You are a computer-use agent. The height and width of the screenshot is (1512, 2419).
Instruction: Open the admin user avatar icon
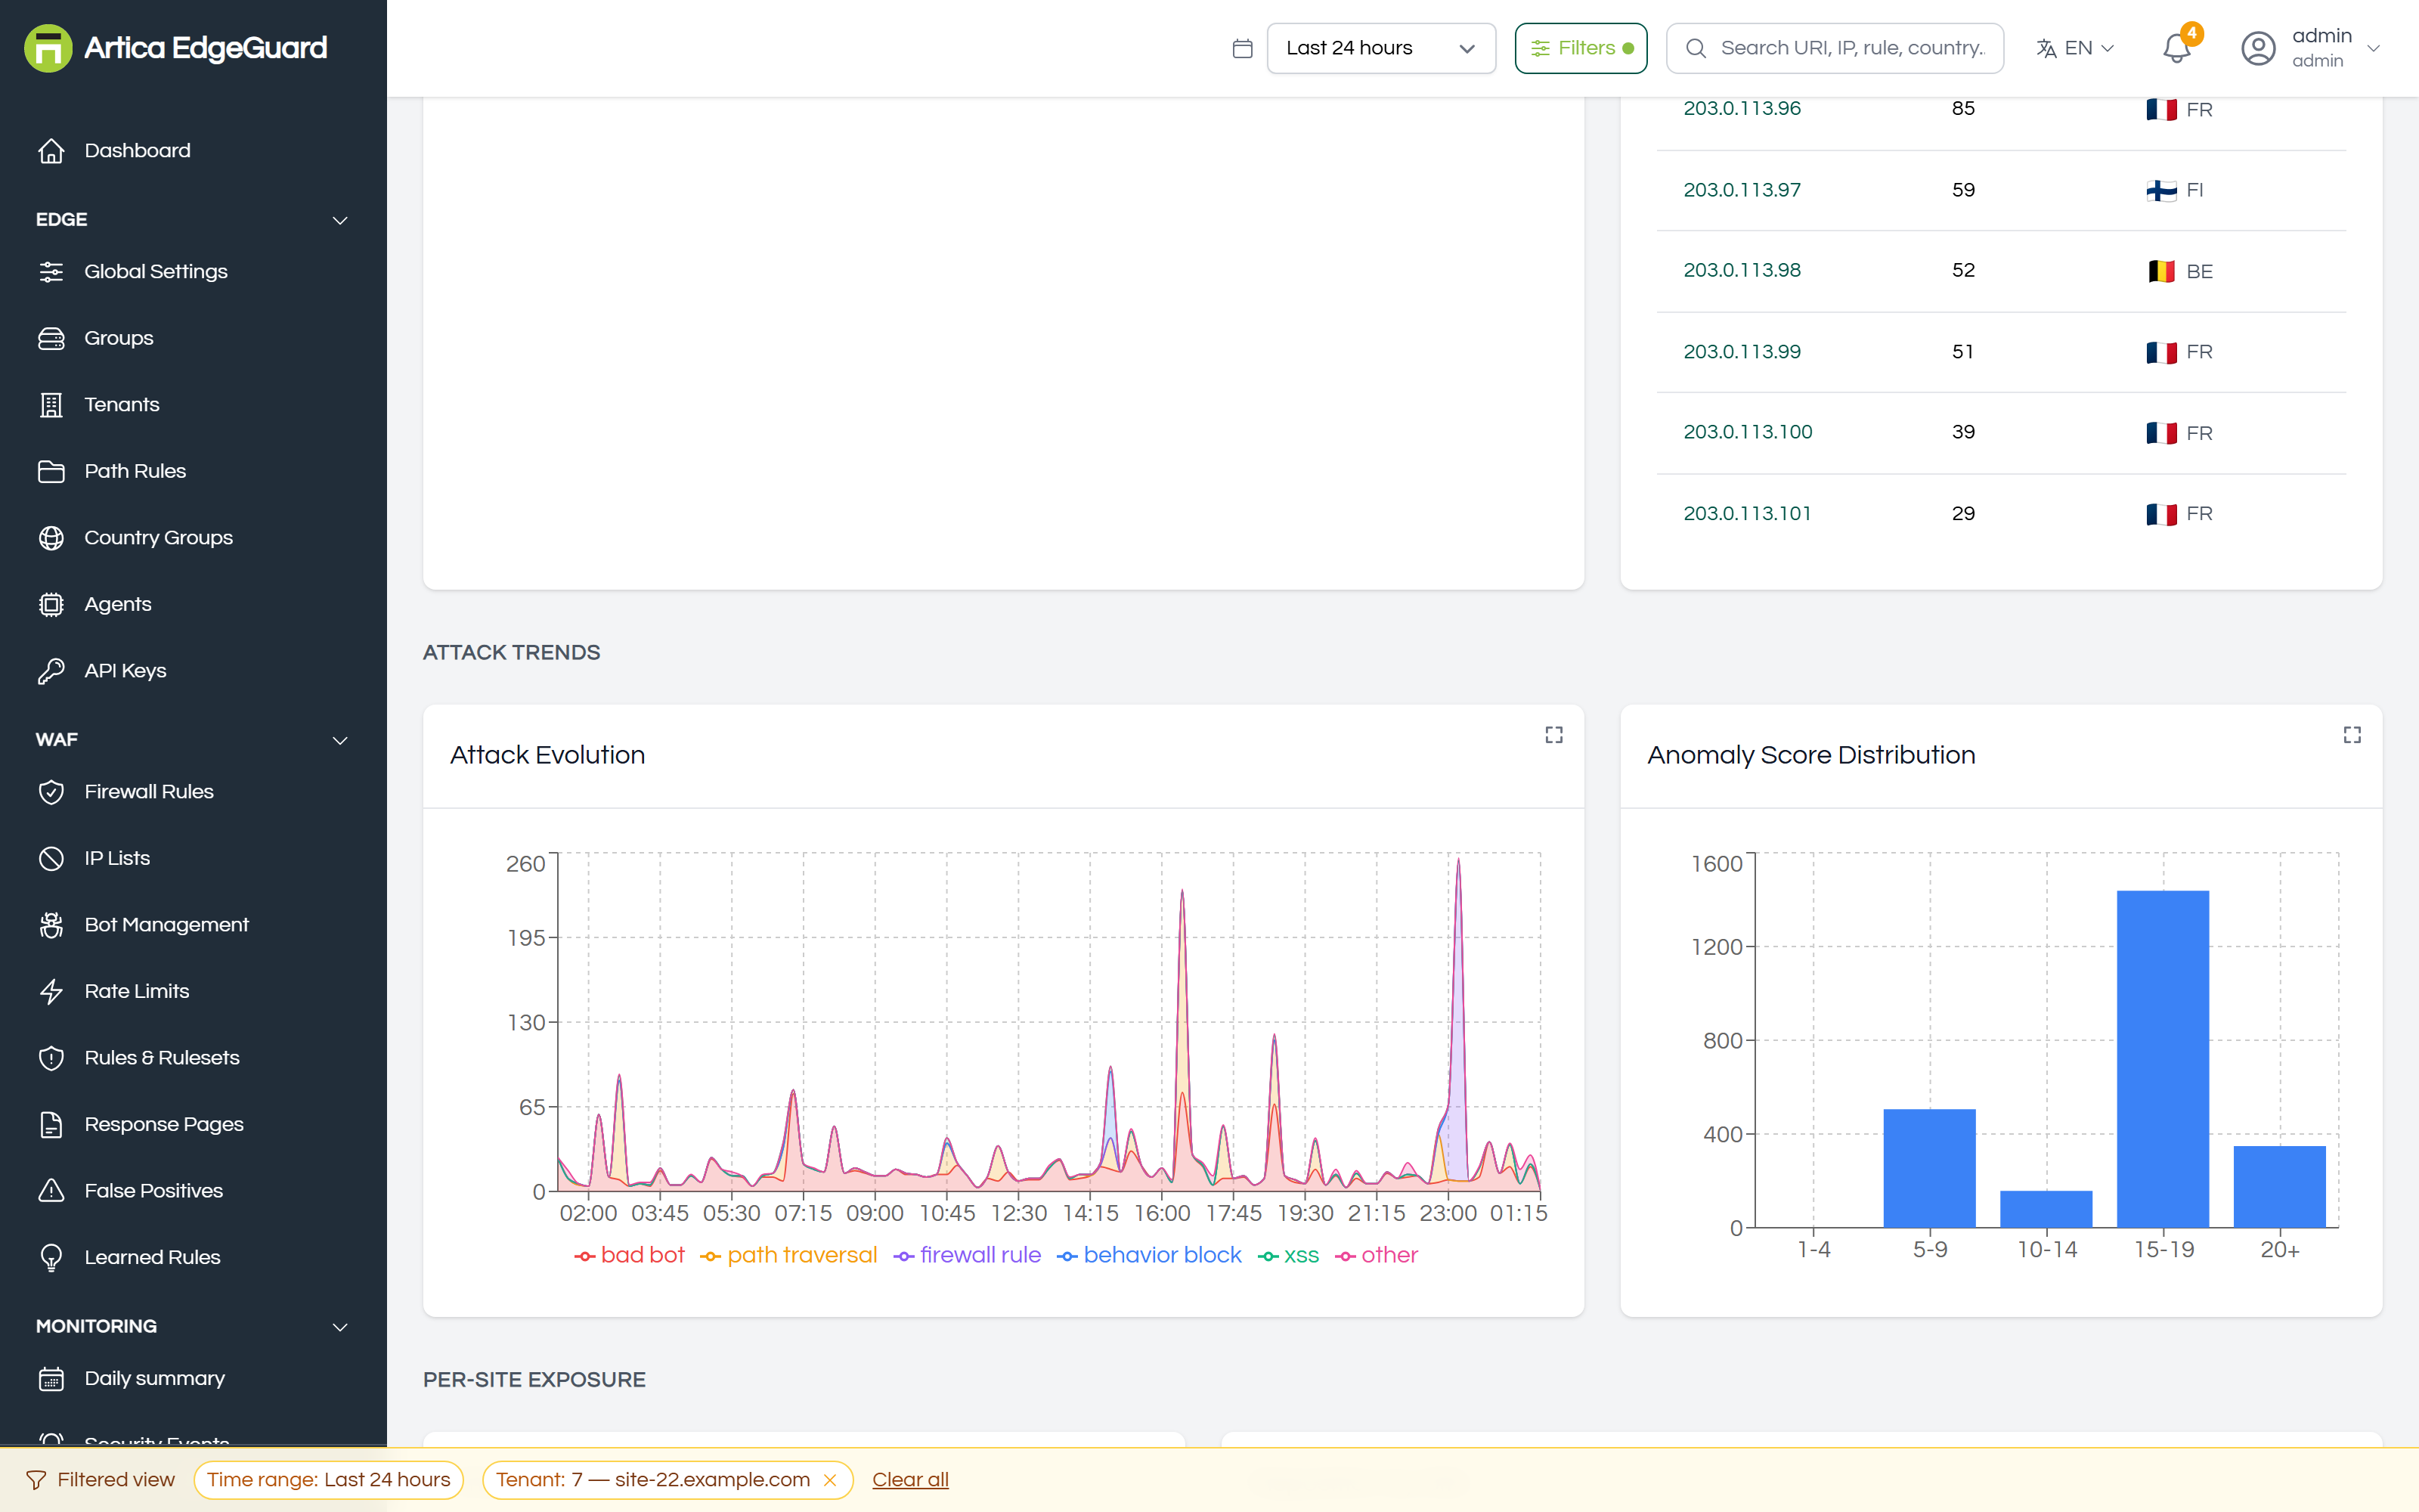pos(2258,48)
